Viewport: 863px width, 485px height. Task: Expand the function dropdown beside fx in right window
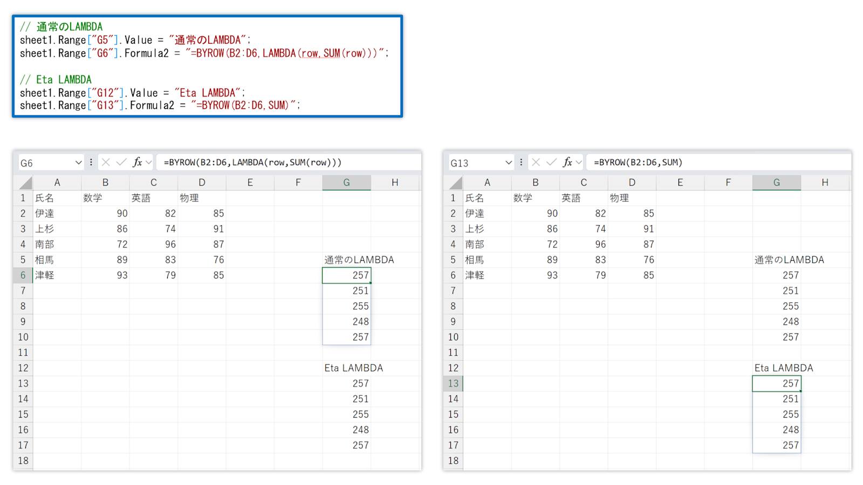(579, 162)
